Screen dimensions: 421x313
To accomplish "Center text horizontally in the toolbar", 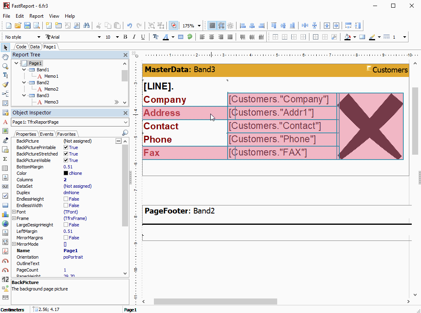I will coord(212,37).
